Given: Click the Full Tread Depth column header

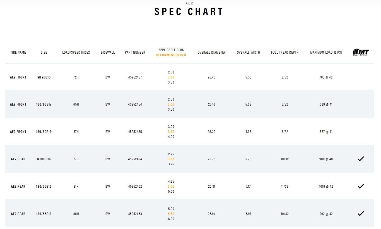Looking at the screenshot, I should click(x=285, y=53).
